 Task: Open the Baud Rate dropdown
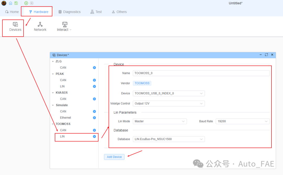pyautogui.click(x=243, y=121)
